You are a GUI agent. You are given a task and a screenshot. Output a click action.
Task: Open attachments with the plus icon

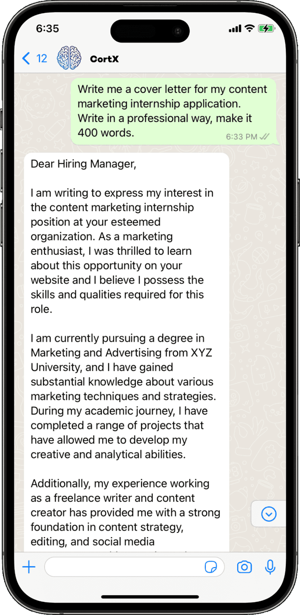(x=29, y=567)
